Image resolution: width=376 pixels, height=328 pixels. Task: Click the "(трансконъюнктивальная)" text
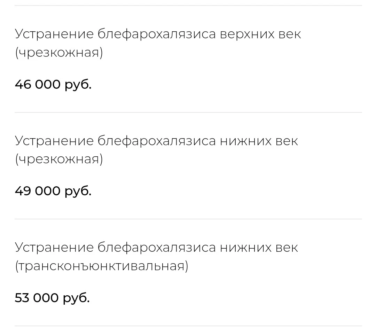pos(101,266)
